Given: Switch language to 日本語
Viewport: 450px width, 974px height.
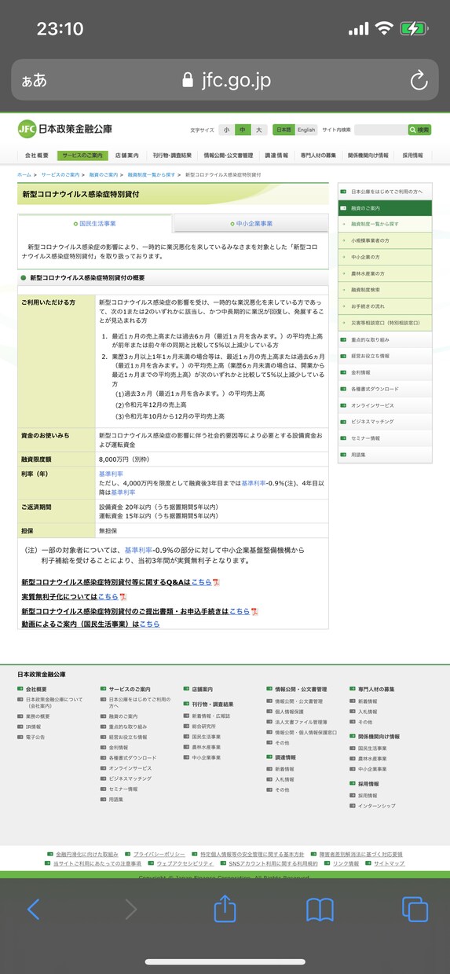Looking at the screenshot, I should pos(284,130).
